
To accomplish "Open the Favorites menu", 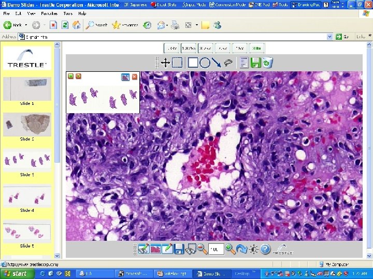I will (x=49, y=13).
